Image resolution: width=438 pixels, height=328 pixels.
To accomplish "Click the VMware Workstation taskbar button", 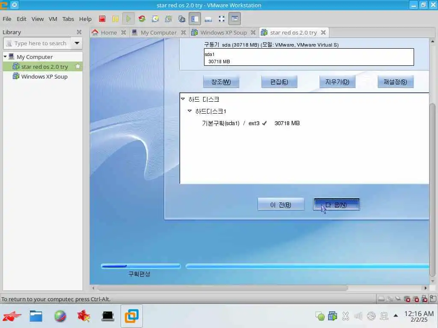I will [132, 316].
